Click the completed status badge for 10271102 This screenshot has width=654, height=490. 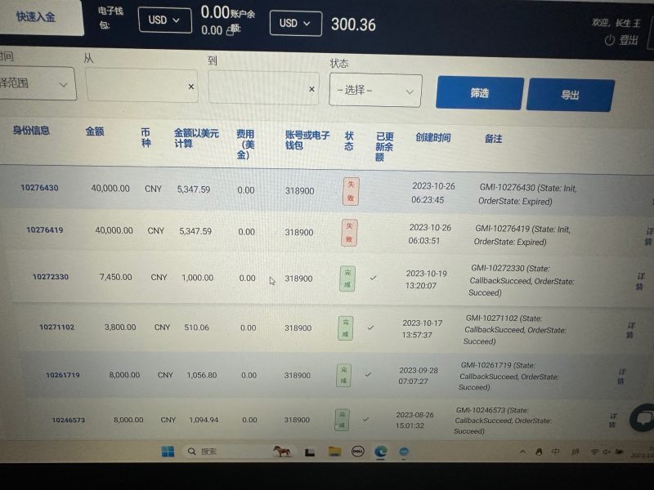tap(345, 328)
